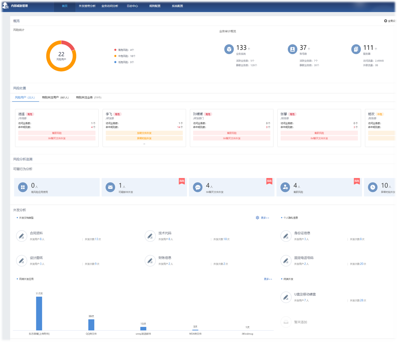Click the edit icon for 身份证信息
The width and height of the screenshot is (397, 342).
(x=286, y=236)
